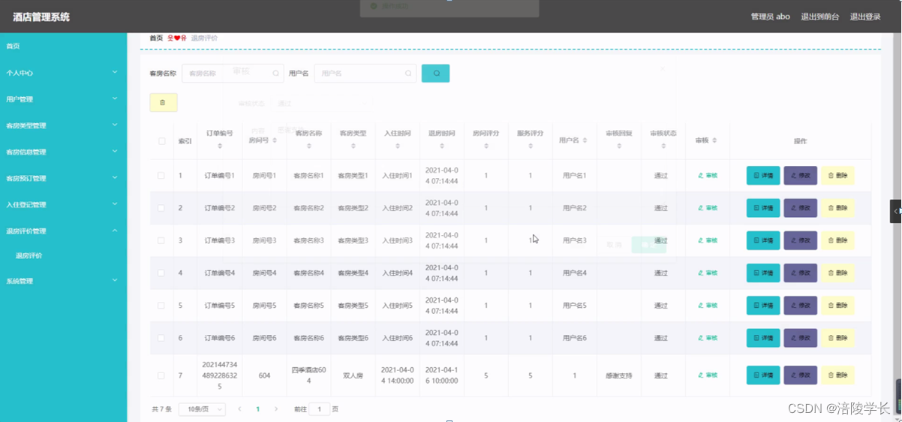Expand 系统管理 sidebar menu
The image size is (902, 422).
coord(63,281)
